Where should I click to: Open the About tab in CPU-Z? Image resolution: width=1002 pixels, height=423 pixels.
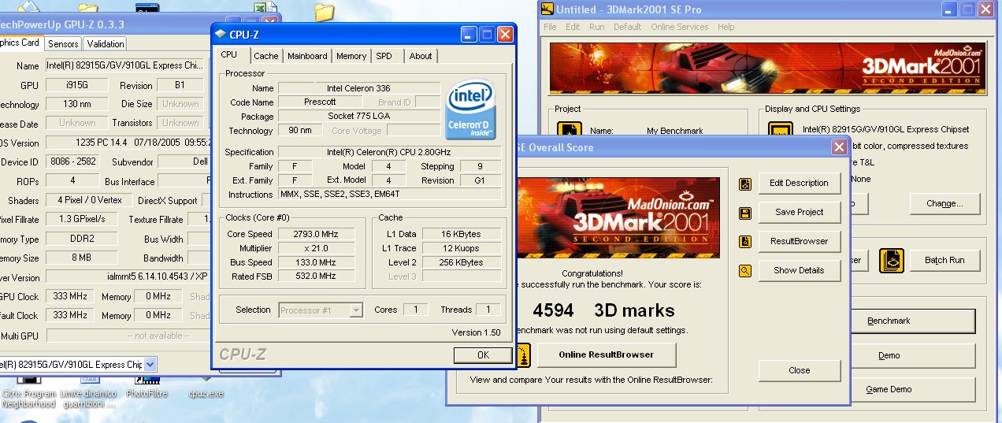421,56
